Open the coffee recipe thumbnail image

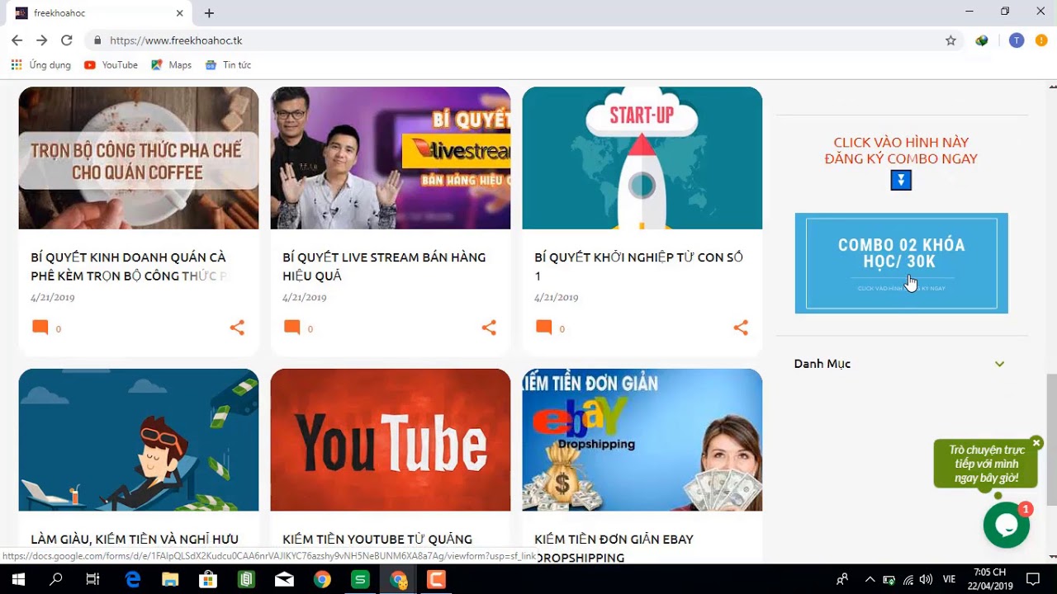click(139, 158)
